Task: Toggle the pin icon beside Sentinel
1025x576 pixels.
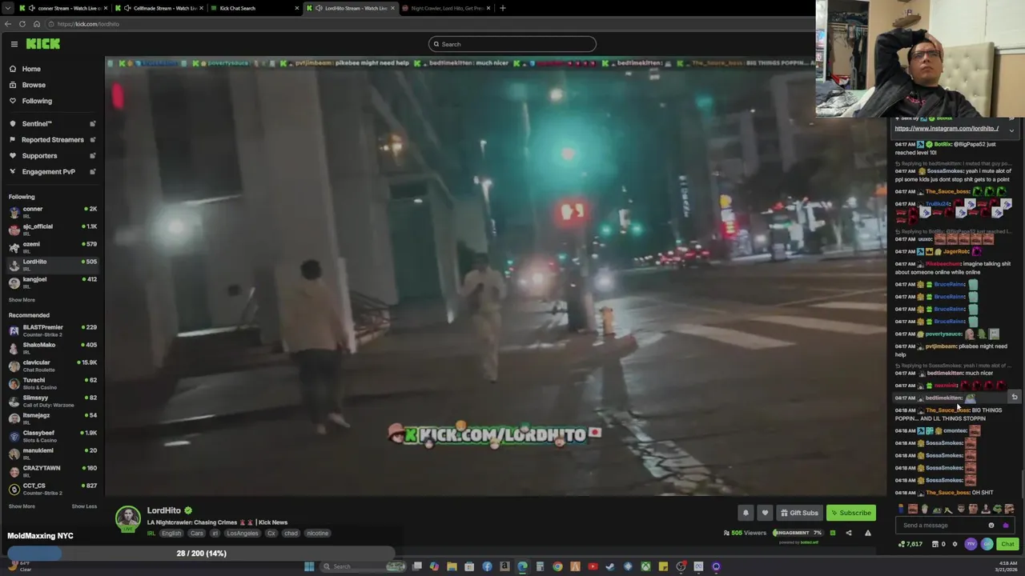Action: (x=93, y=123)
